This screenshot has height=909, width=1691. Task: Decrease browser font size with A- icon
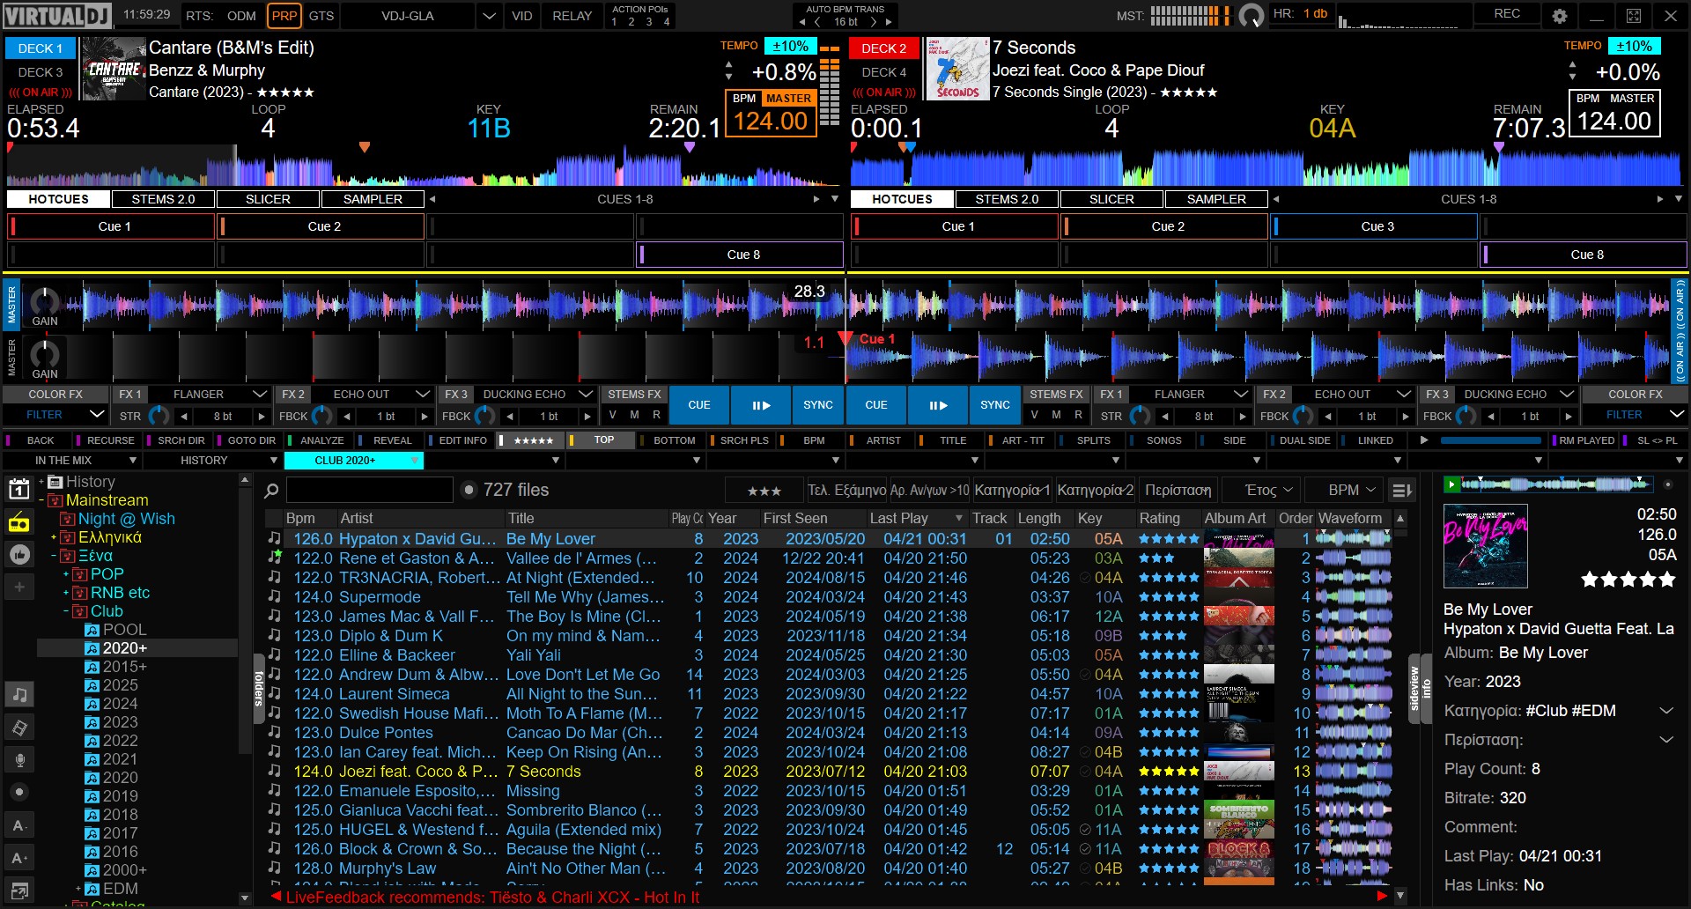click(x=19, y=825)
